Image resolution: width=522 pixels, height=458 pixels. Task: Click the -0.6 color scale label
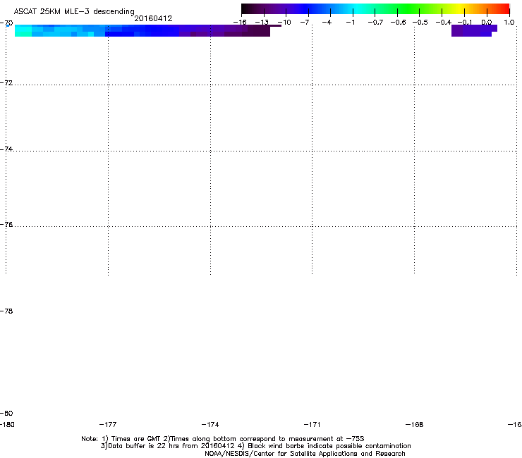click(x=398, y=23)
